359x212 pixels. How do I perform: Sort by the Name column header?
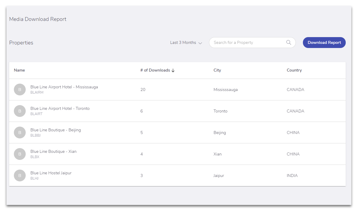19,70
